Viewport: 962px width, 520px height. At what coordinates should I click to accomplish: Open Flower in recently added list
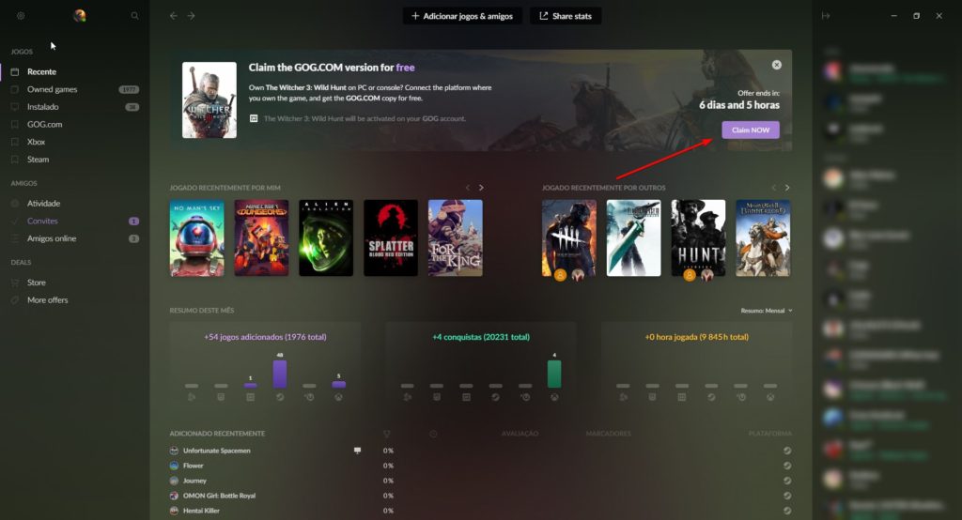tap(194, 466)
